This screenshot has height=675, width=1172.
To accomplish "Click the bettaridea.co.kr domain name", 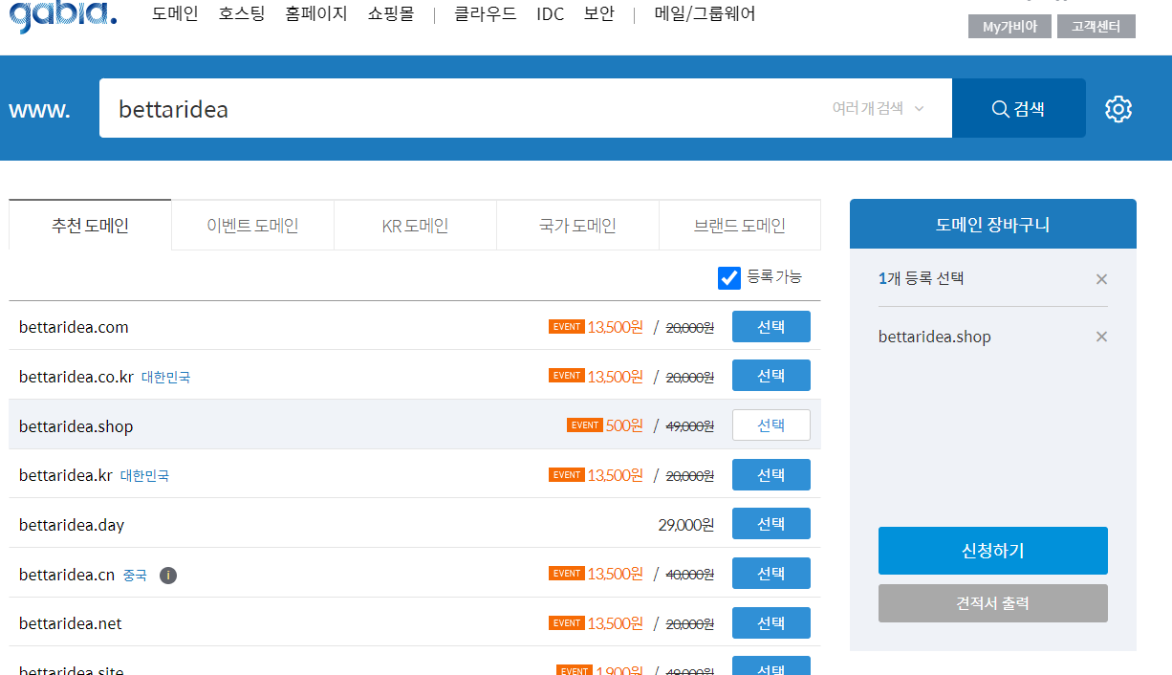I will click(x=76, y=377).
